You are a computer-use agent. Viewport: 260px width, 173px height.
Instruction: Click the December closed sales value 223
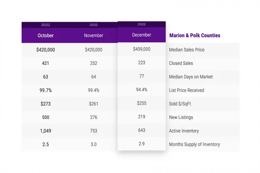tap(142, 63)
